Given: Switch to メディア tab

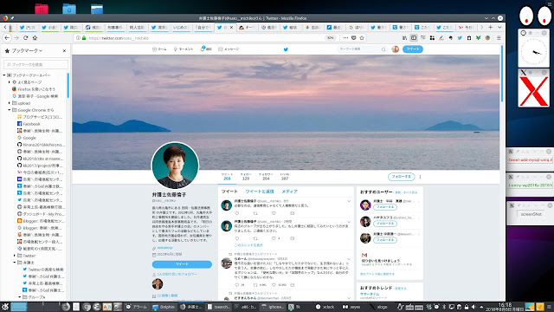Looking at the screenshot, I should [289, 192].
